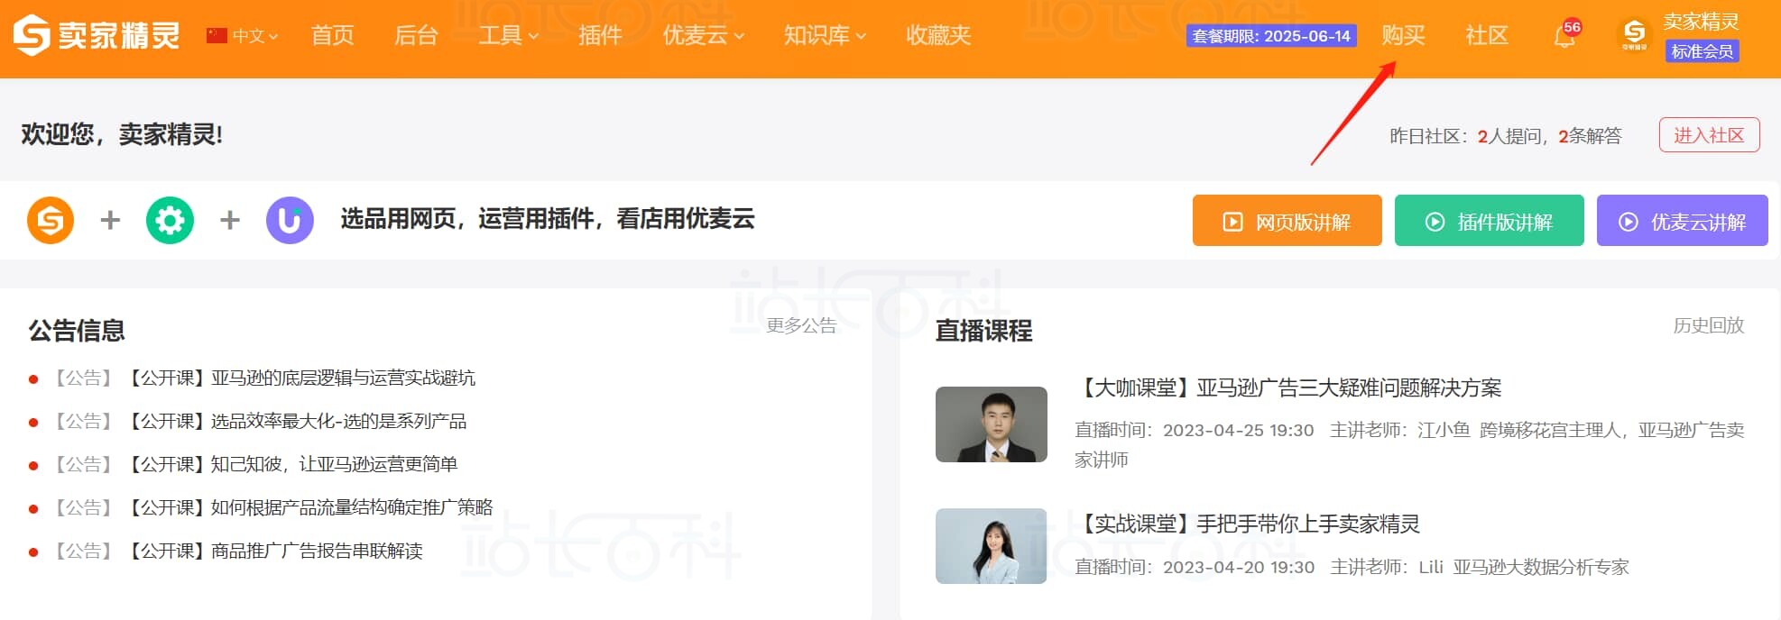
Task: Open the 历史回放 link
Action: click(1709, 325)
